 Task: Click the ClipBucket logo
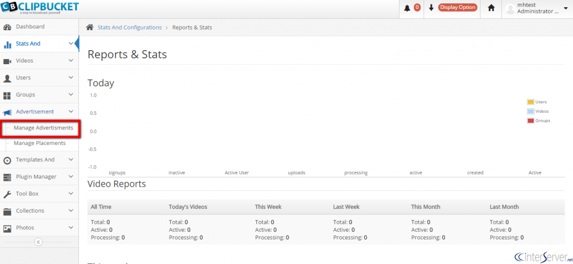pos(40,8)
